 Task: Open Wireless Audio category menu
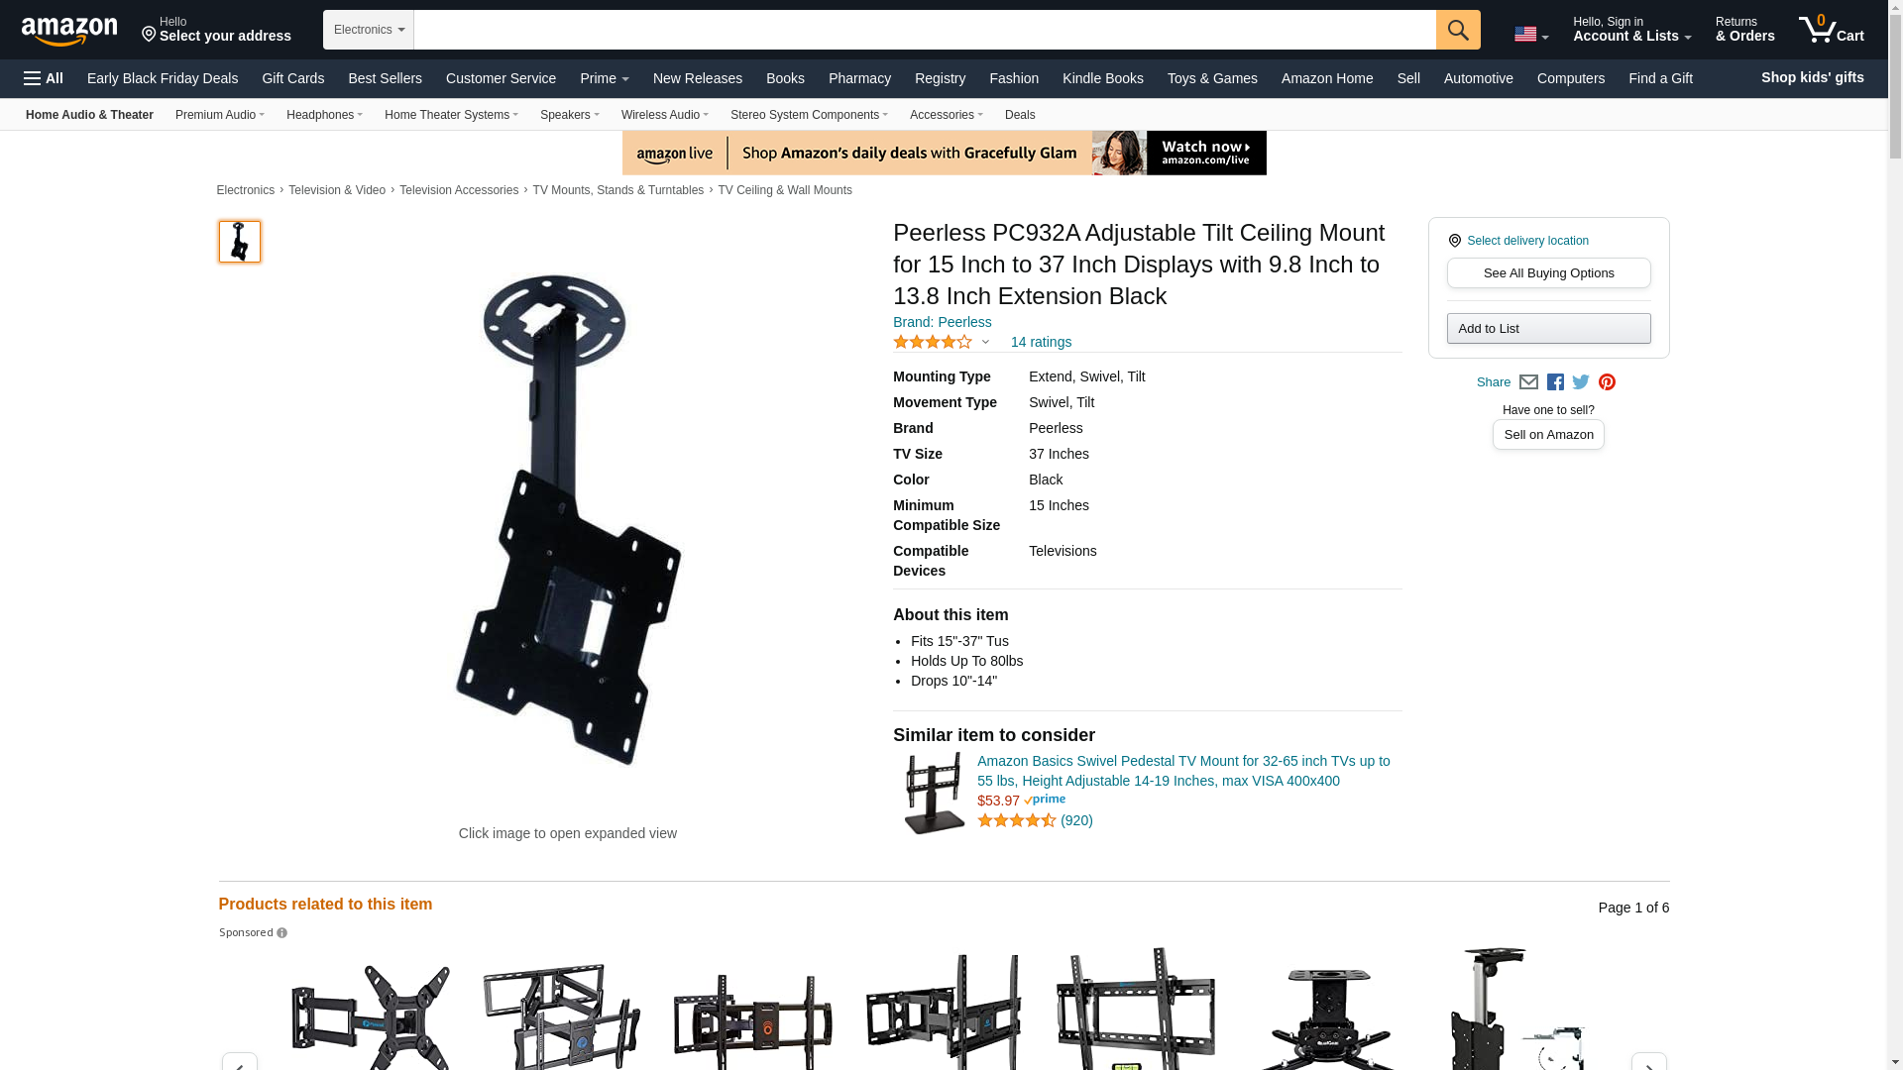(664, 115)
